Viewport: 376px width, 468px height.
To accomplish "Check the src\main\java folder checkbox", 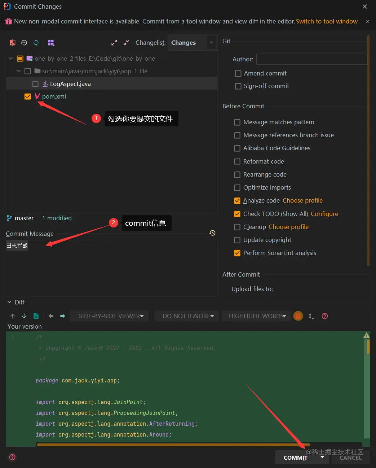I will (28, 71).
